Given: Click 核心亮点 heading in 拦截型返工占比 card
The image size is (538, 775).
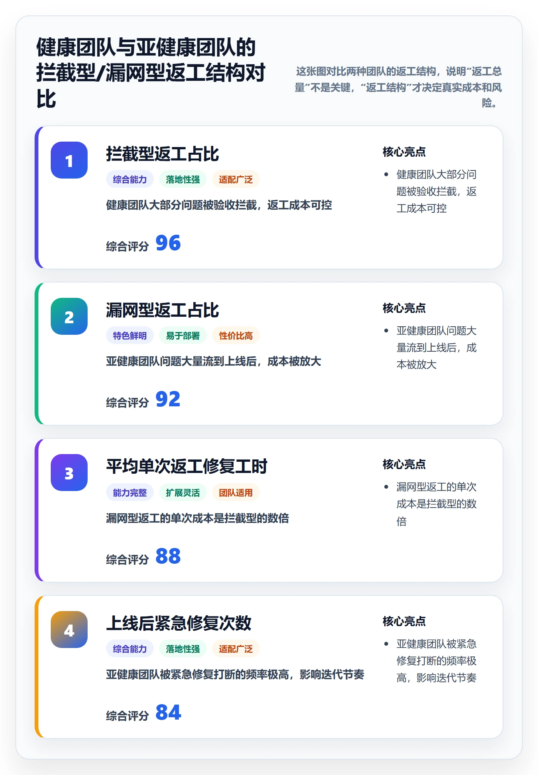Looking at the screenshot, I should 404,152.
